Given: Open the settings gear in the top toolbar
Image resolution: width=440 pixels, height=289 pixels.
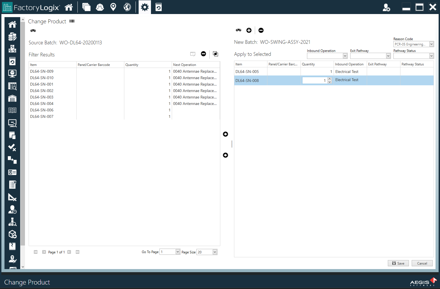Looking at the screenshot, I should tap(145, 7).
